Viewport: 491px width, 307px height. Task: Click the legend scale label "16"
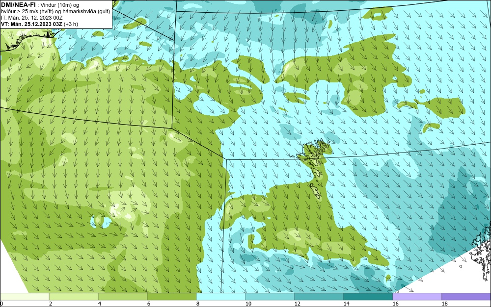395,304
